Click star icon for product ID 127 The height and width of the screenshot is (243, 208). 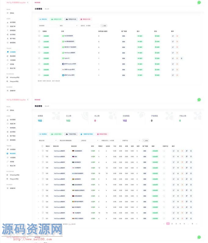tap(178, 185)
